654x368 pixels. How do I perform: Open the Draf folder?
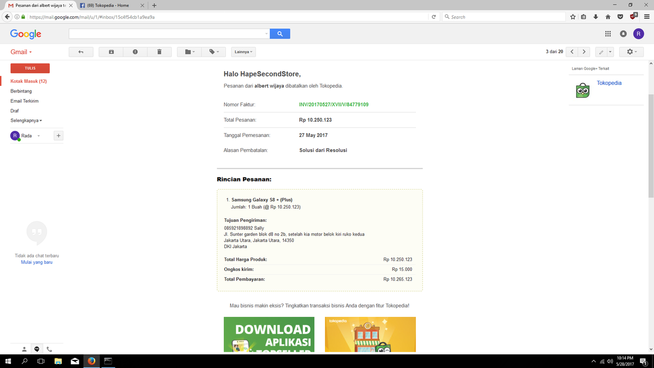coord(15,110)
